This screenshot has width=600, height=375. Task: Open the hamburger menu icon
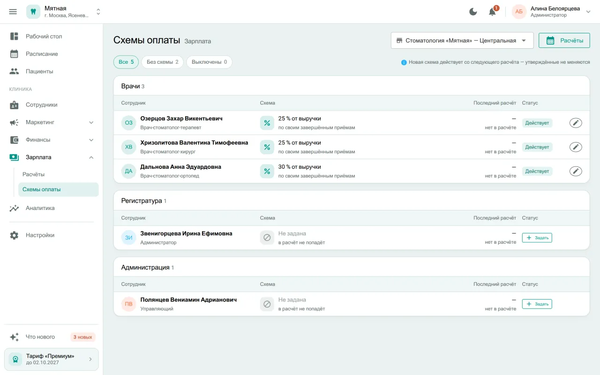(13, 12)
